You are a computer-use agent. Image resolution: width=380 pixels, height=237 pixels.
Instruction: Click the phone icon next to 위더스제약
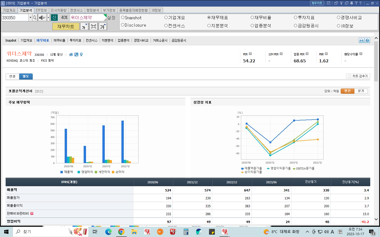pyautogui.click(x=76, y=55)
